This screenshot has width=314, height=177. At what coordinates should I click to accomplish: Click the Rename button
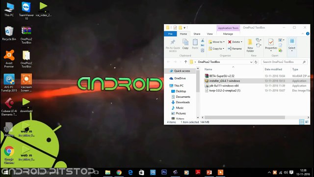[x=235, y=49]
